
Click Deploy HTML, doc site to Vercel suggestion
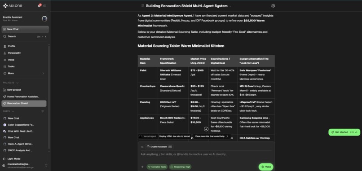(175, 136)
